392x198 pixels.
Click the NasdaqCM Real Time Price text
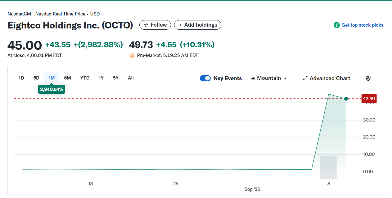tap(54, 14)
